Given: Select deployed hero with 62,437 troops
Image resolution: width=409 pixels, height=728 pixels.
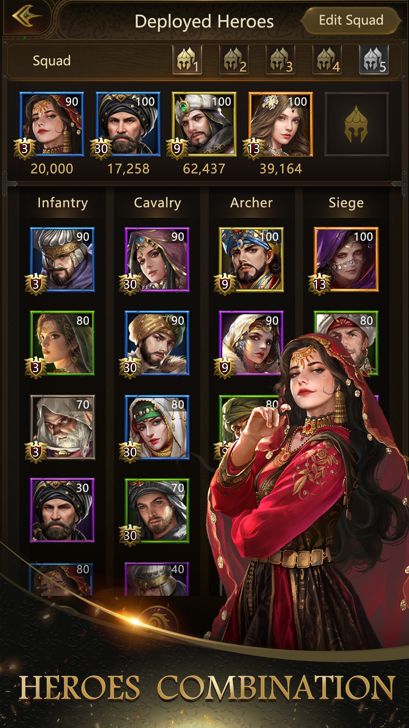Looking at the screenshot, I should click(x=204, y=124).
